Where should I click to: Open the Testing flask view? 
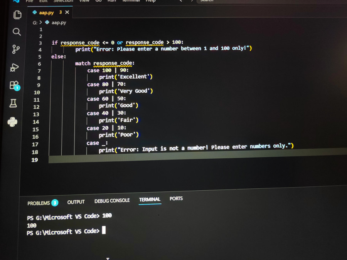(x=13, y=103)
